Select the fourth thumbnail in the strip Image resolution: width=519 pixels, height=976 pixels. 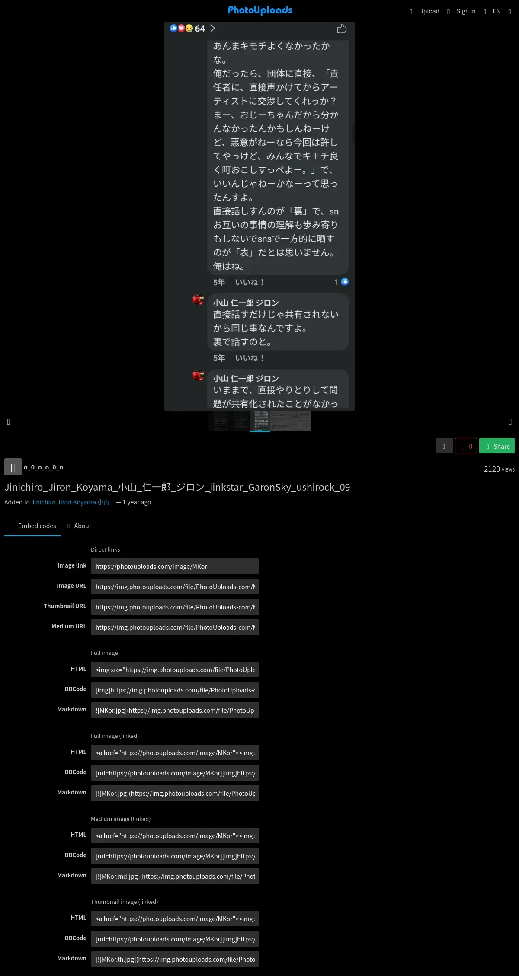(280, 421)
